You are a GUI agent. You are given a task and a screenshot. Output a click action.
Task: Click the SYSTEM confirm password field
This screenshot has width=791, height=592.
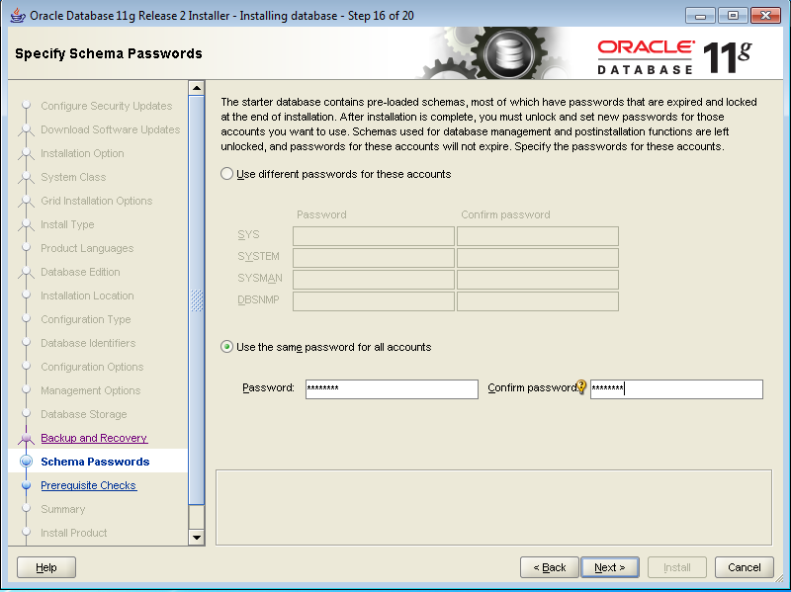coord(538,258)
